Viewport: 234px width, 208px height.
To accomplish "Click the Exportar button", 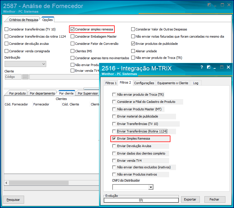I will 190,199.
